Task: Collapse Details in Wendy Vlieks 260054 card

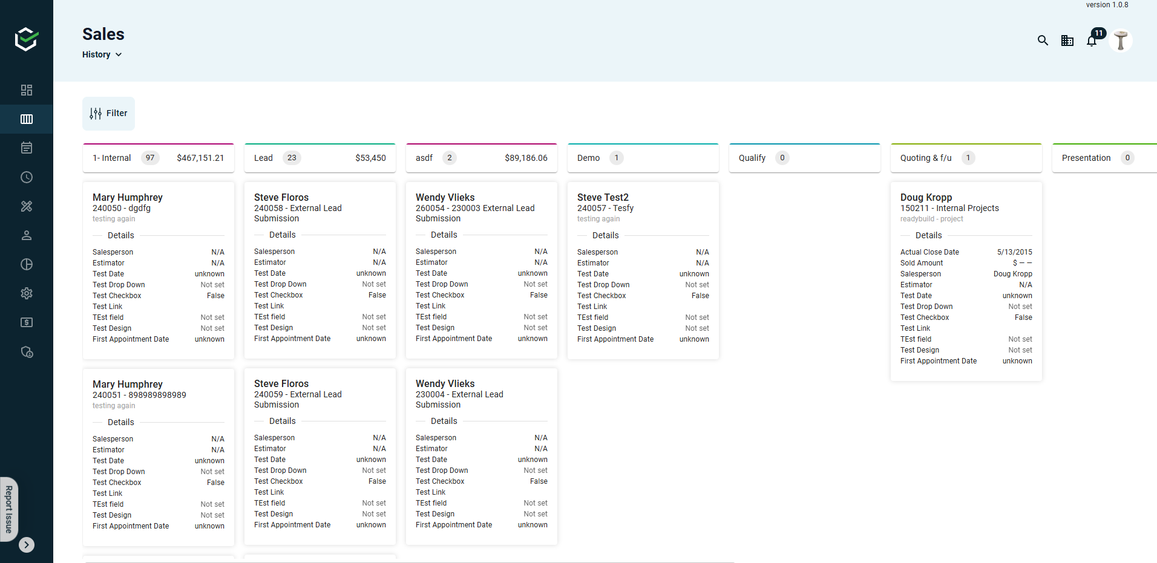Action: [x=444, y=235]
